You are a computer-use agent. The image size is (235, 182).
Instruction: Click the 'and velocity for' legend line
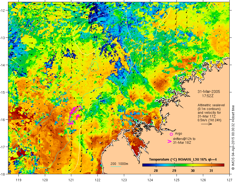[x=209, y=113]
